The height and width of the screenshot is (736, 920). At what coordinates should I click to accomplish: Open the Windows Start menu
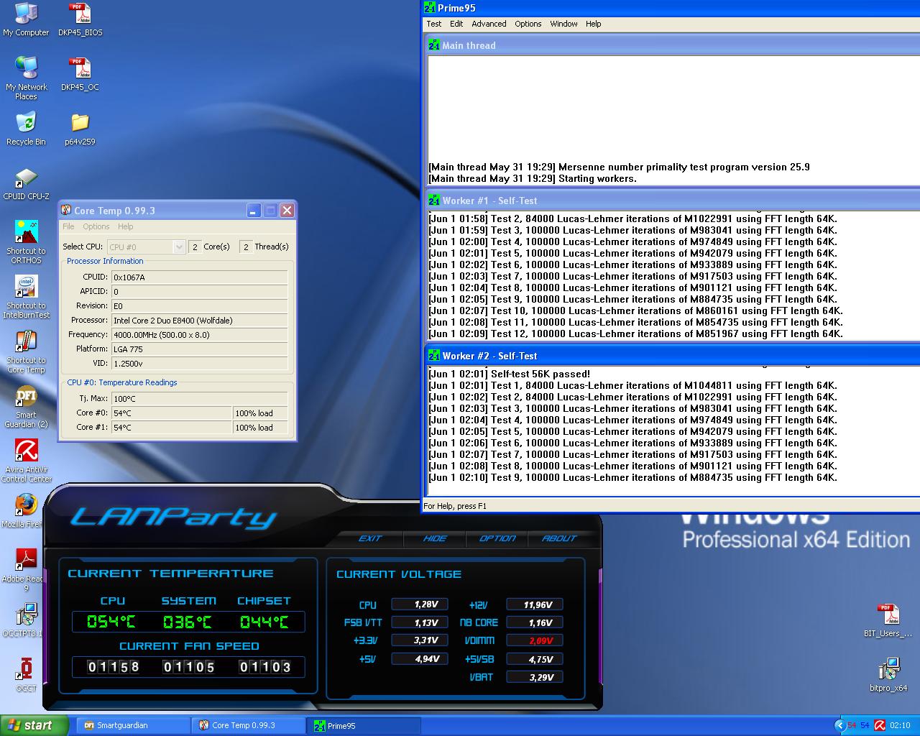[x=34, y=725]
